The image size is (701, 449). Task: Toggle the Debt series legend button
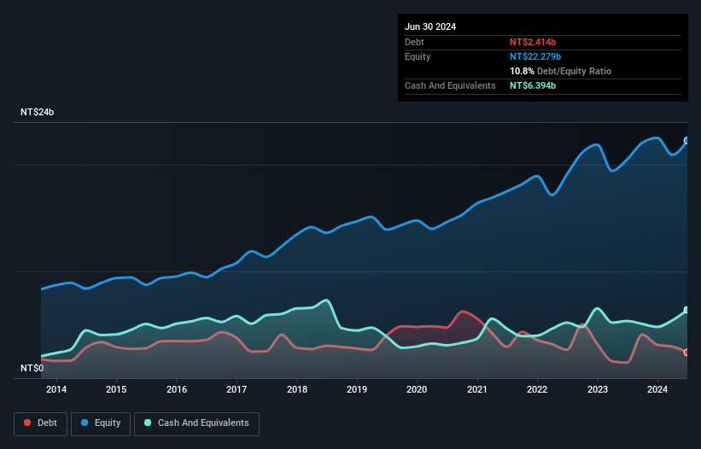tap(40, 423)
